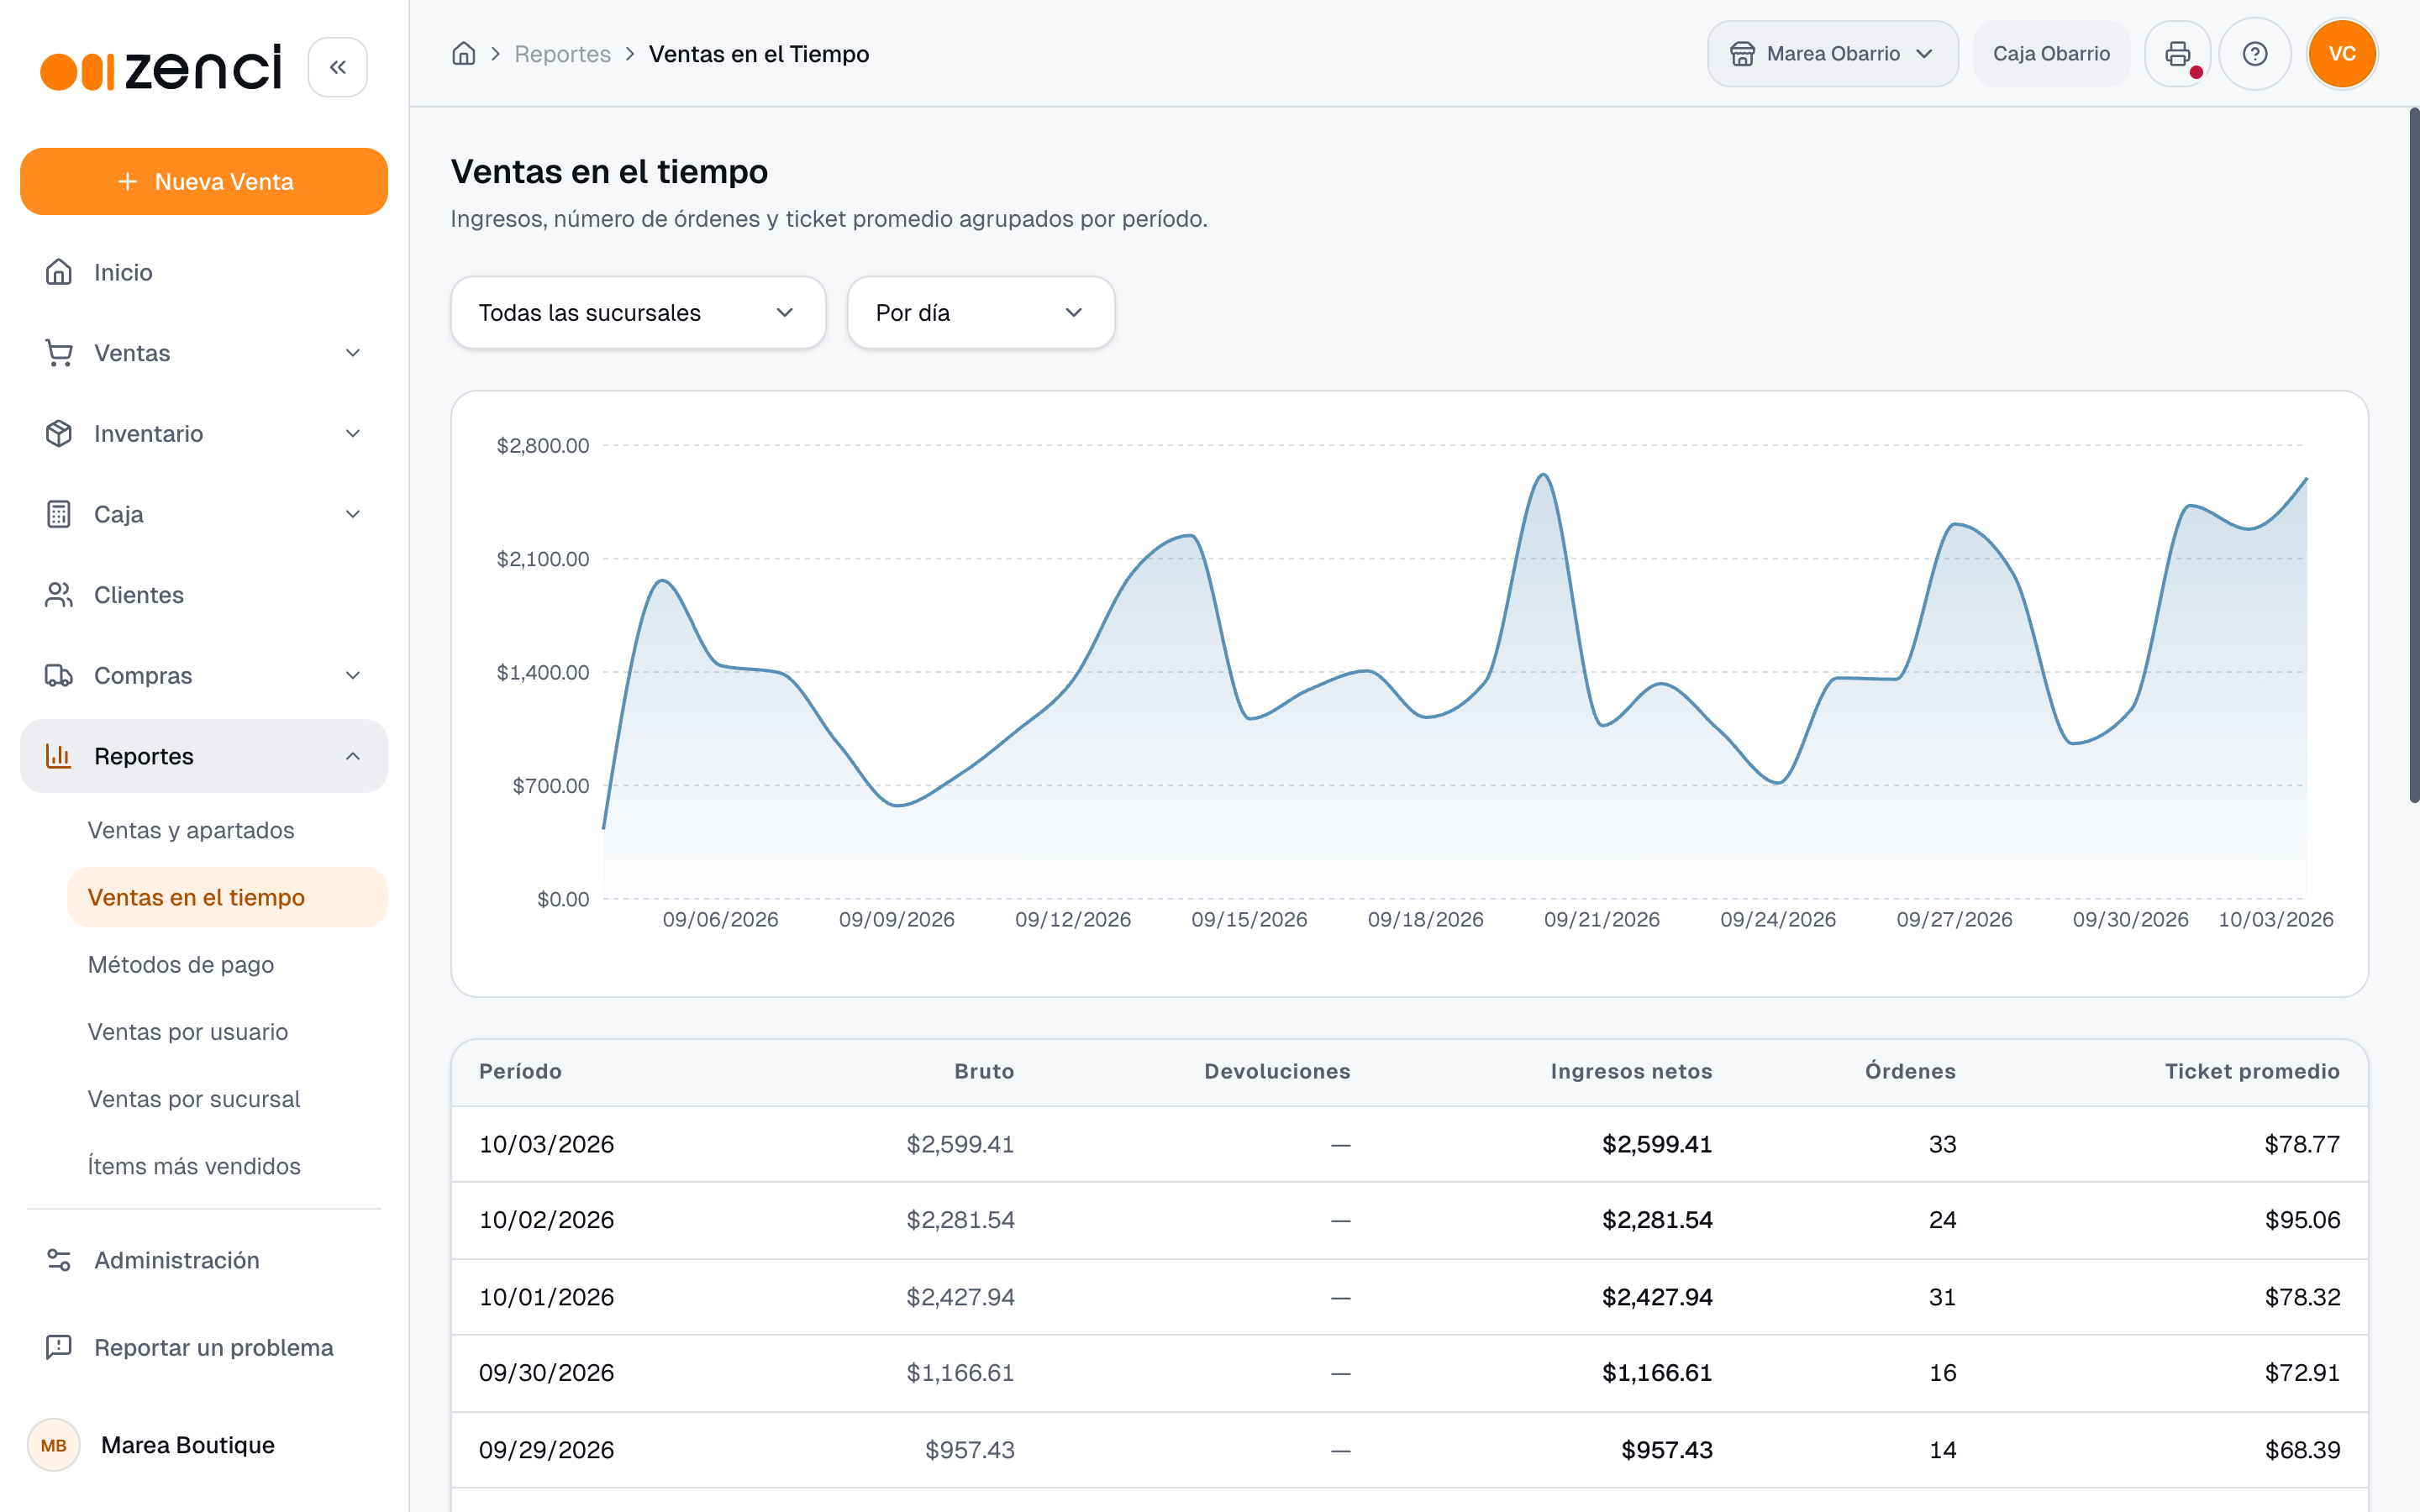This screenshot has height=1512, width=2420.
Task: Click the Ticket promedio column header
Action: [x=2252, y=1071]
